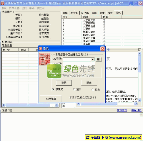Click the app icon in main title bar
This screenshot has width=143, height=141.
[2, 3]
